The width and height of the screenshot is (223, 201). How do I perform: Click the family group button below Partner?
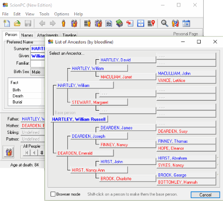point(9,152)
